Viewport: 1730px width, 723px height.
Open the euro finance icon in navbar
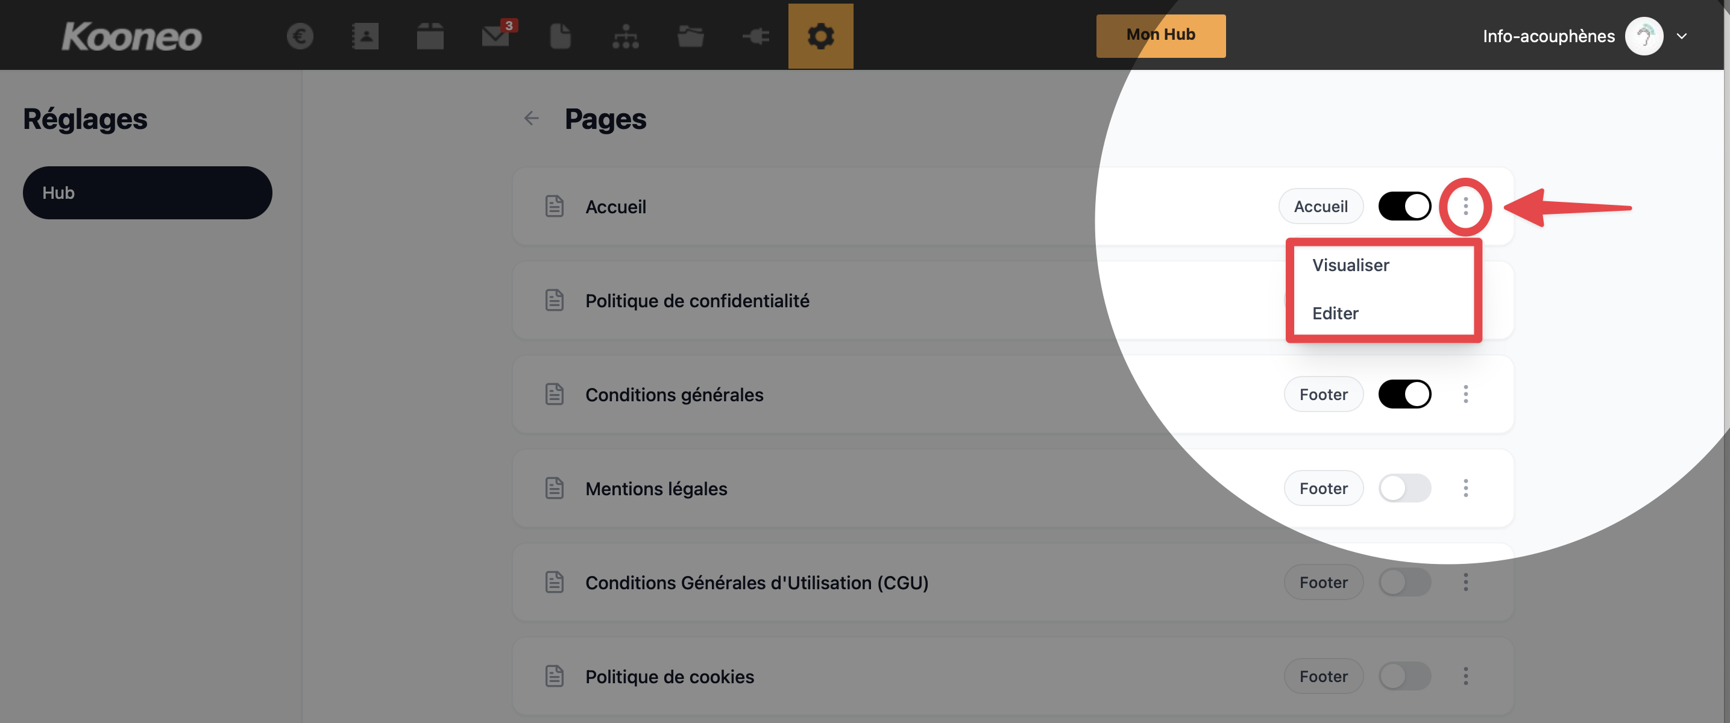[x=300, y=36]
